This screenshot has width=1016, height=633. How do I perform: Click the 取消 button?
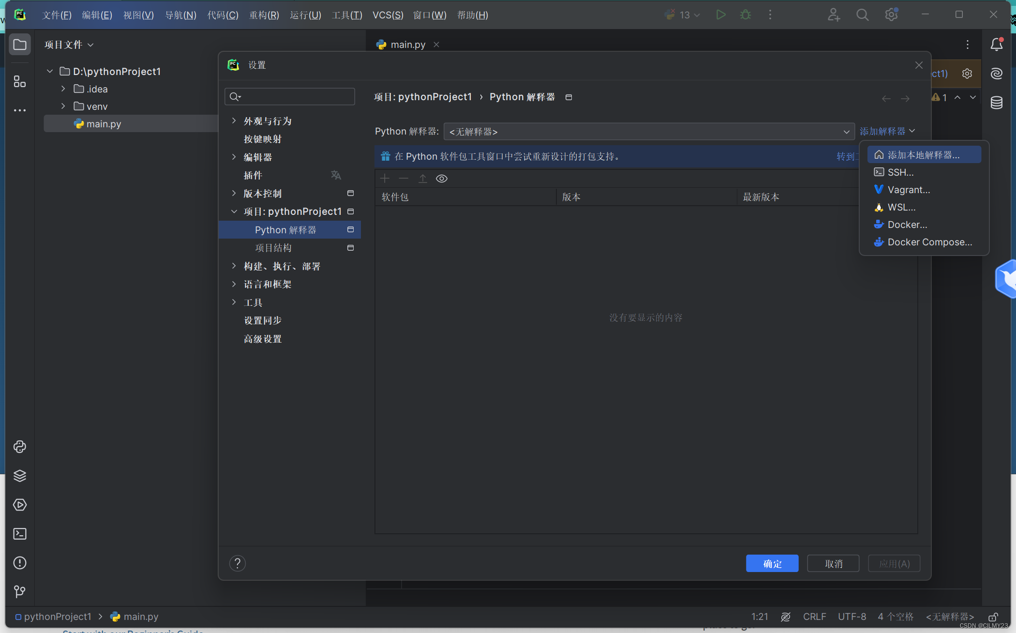(834, 564)
